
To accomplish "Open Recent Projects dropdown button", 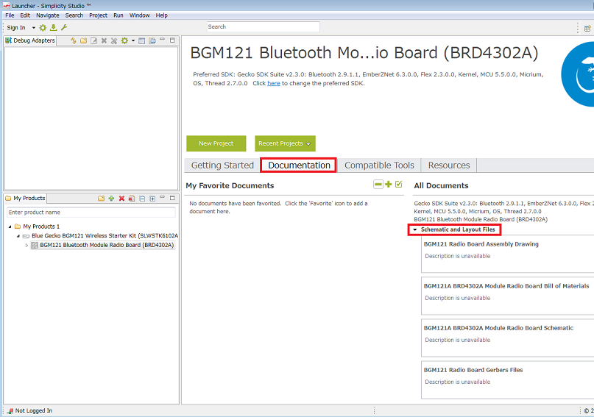I will (285, 143).
